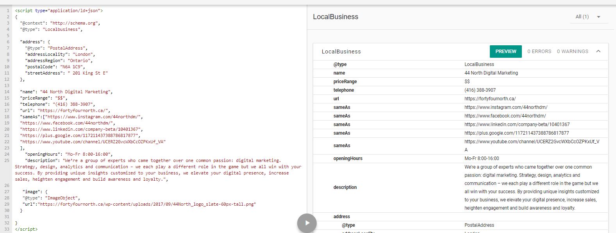
Task: Click the "image": { code line
Action: point(35,192)
